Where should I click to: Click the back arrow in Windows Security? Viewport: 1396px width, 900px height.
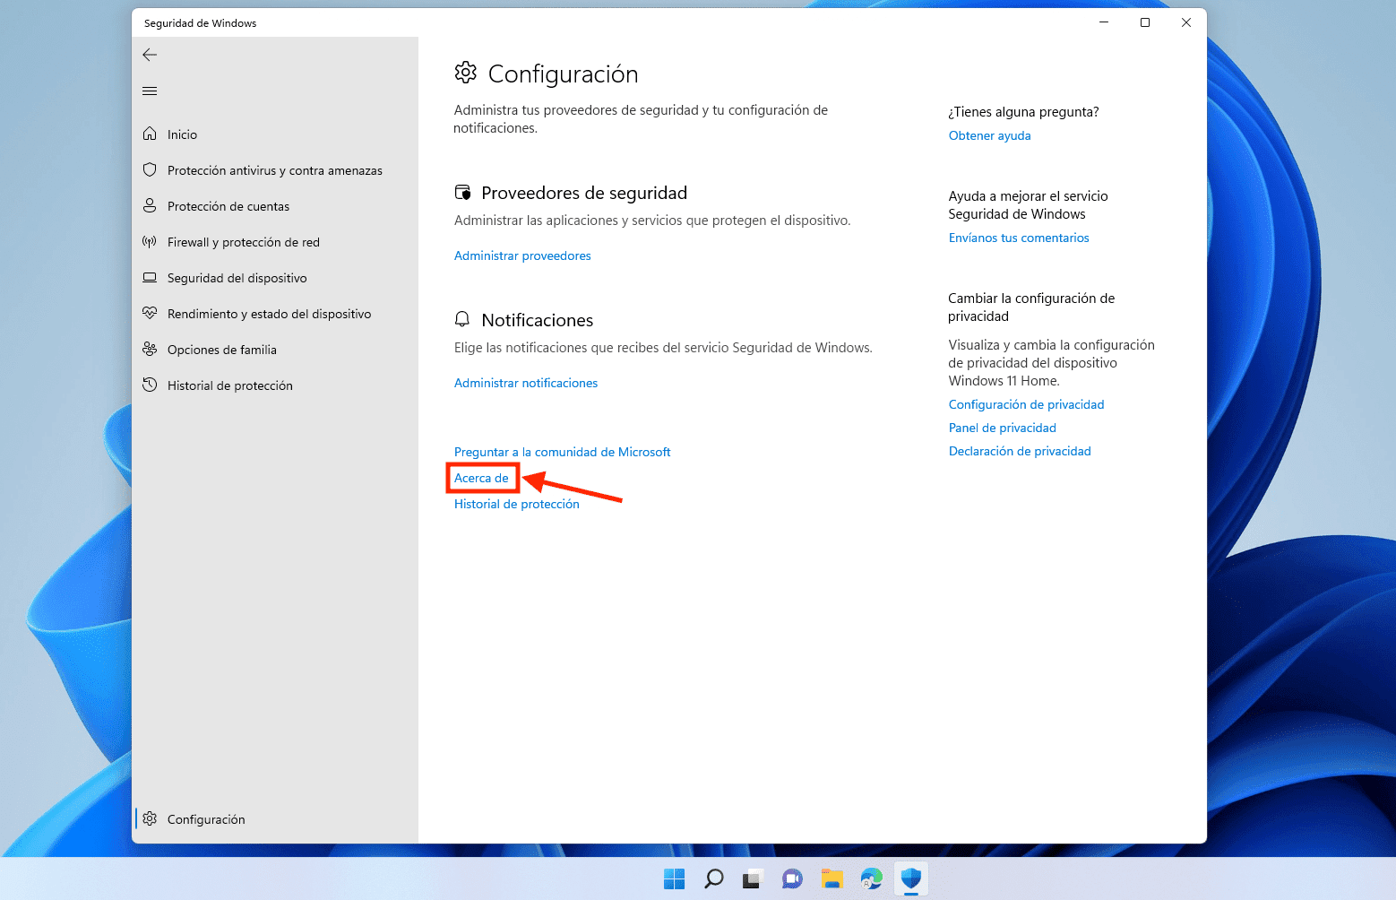150,55
